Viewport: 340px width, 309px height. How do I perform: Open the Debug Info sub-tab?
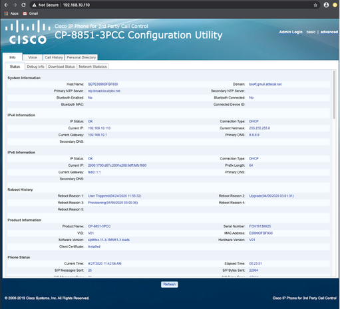35,66
